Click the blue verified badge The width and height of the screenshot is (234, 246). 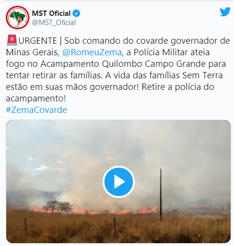(x=77, y=13)
